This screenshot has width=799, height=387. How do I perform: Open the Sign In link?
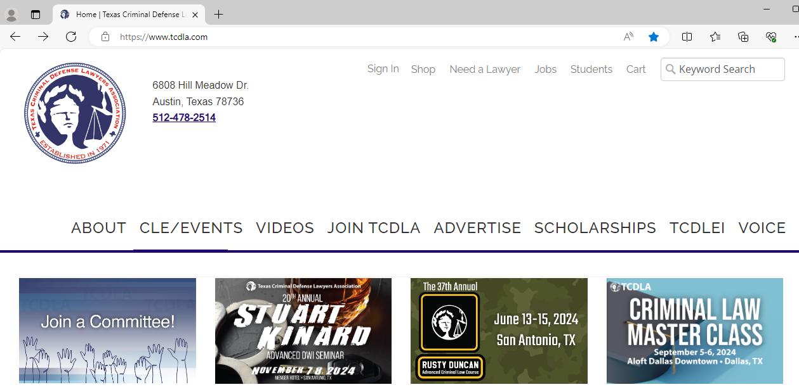tap(383, 68)
